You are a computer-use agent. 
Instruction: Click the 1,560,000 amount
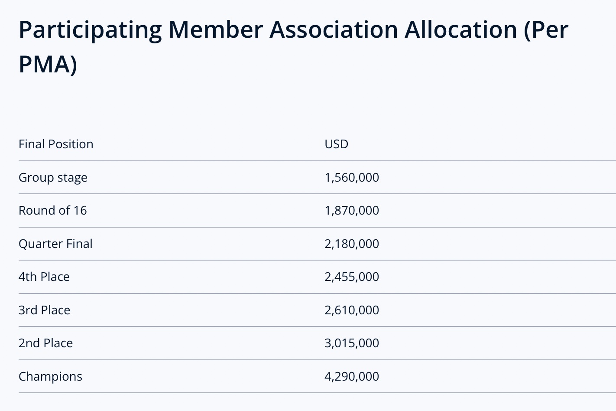[x=352, y=177]
